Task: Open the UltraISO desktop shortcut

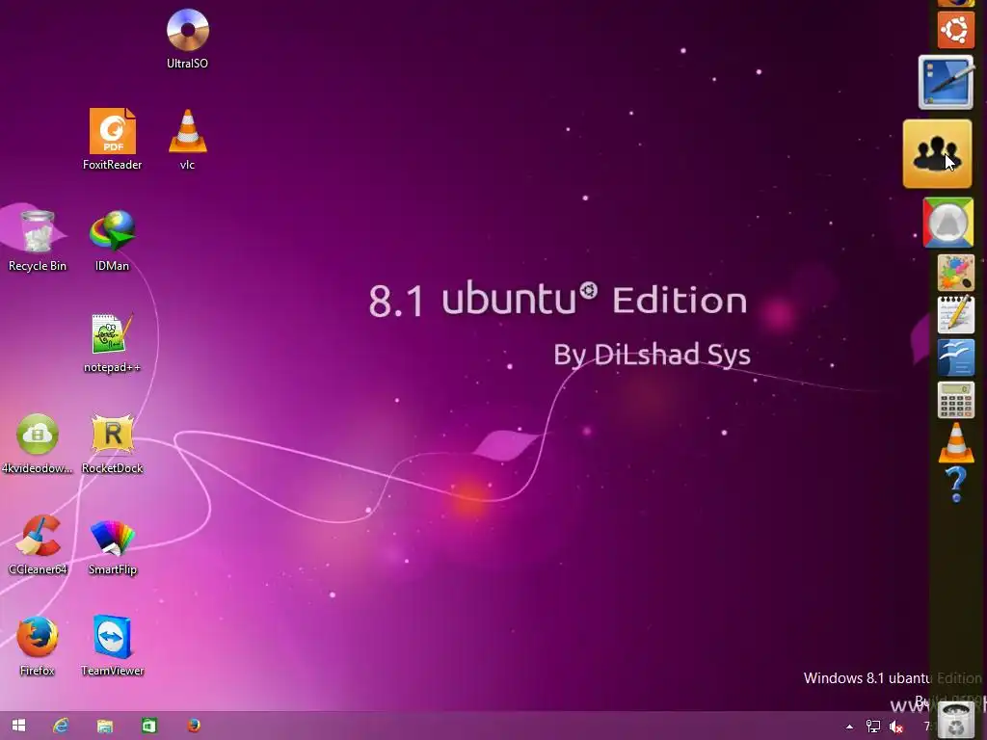Action: click(x=188, y=39)
